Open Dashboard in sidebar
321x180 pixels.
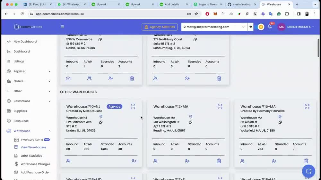coord(22,52)
